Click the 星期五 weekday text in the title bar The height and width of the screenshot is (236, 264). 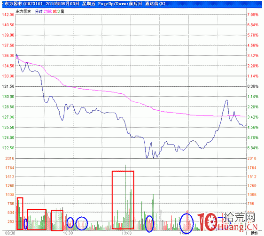click(89, 4)
